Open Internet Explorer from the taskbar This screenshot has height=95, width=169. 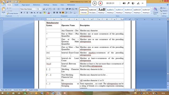[x=8, y=93]
